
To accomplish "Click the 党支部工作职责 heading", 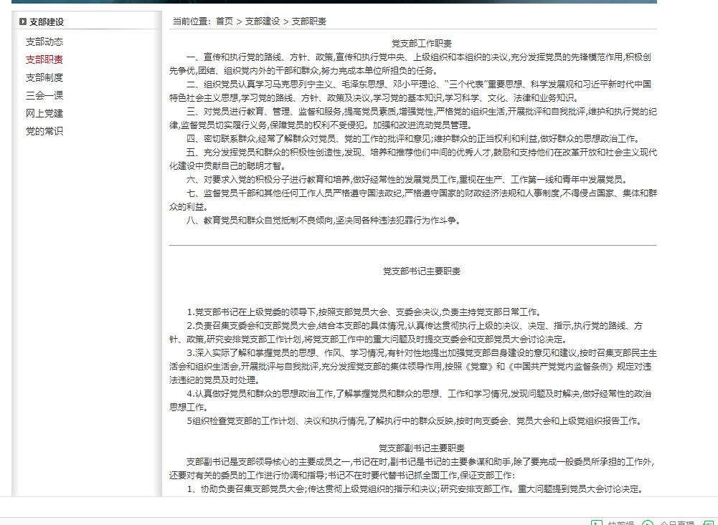I will (422, 44).
